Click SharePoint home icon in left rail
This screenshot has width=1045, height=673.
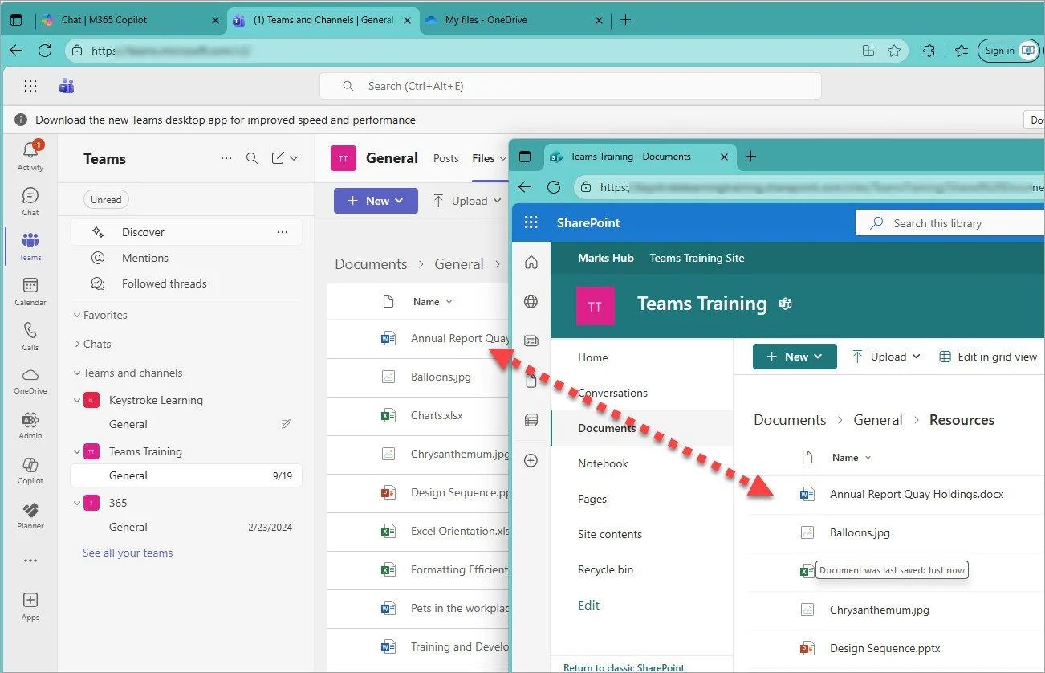(531, 263)
